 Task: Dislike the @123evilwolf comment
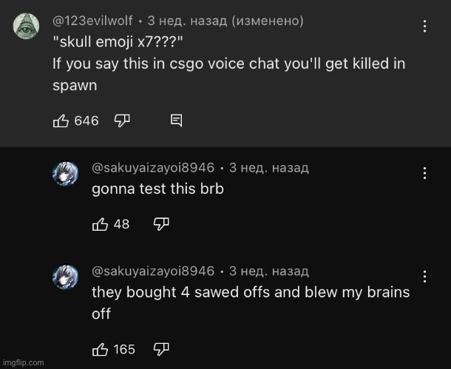(123, 121)
